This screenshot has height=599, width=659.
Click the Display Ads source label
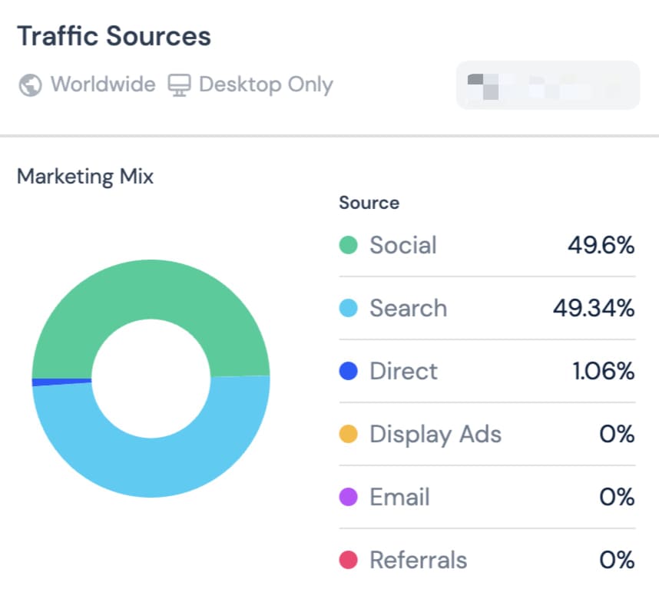tap(435, 435)
